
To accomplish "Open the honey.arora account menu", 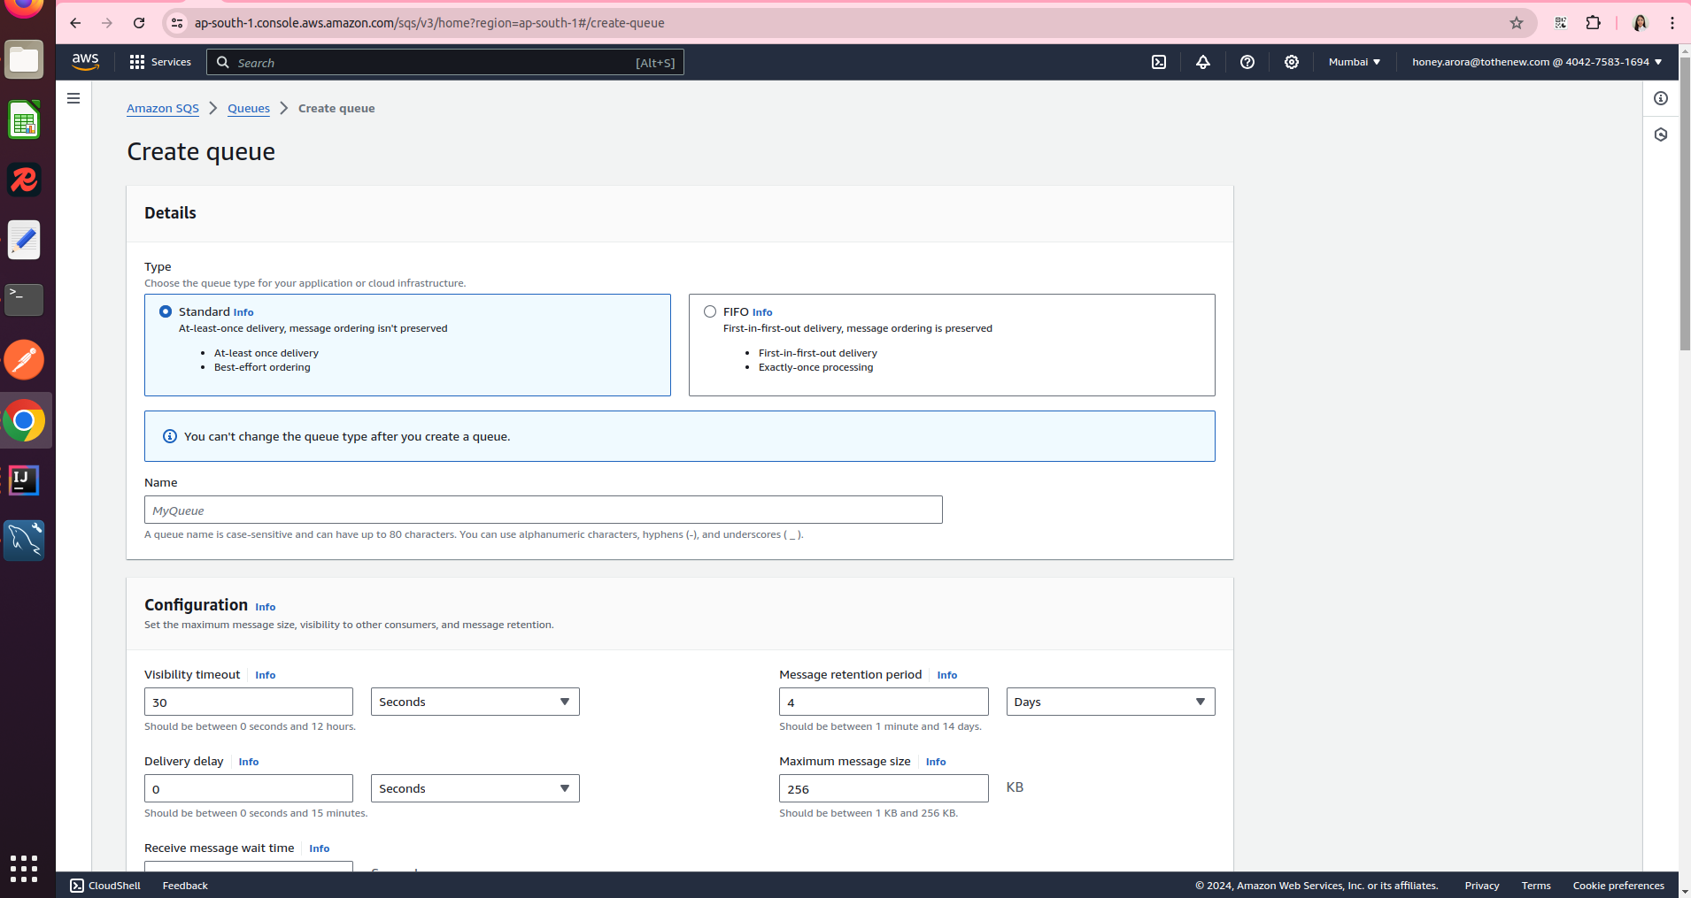I will pyautogui.click(x=1534, y=62).
